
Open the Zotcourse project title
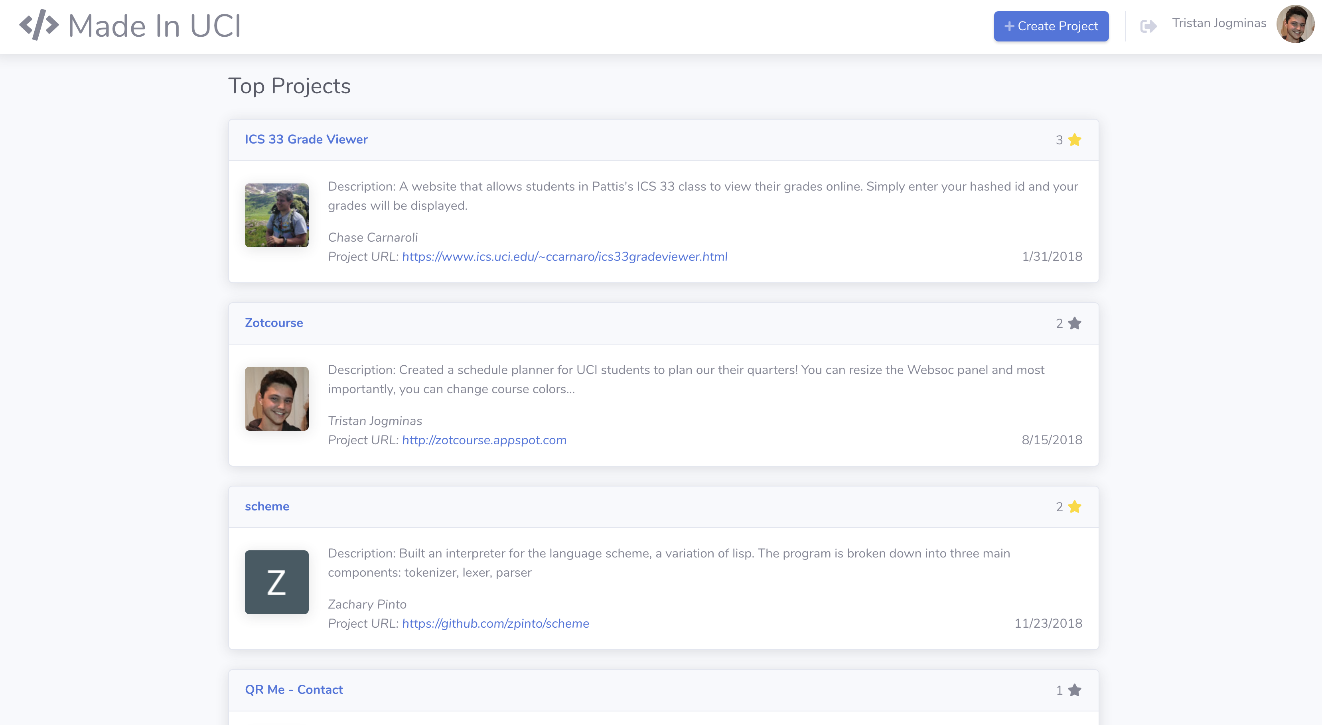274,323
